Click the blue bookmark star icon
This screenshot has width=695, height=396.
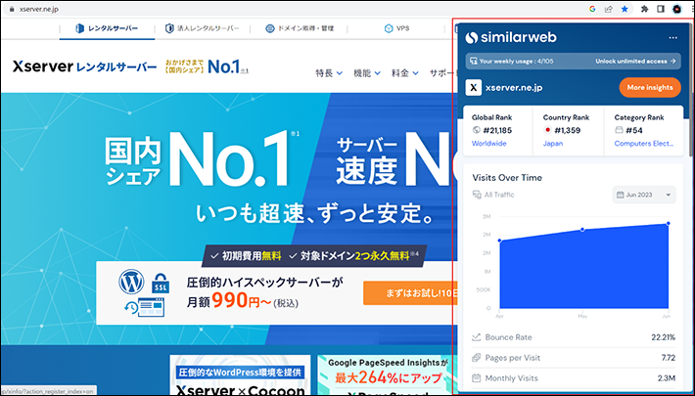[625, 9]
